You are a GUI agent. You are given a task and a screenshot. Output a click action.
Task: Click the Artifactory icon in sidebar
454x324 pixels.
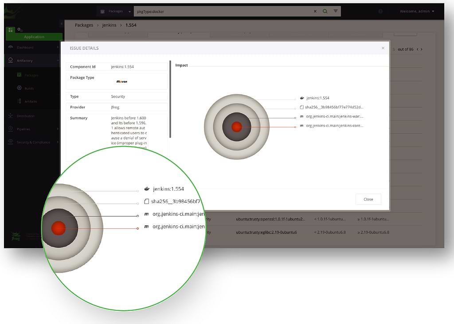click(11, 60)
